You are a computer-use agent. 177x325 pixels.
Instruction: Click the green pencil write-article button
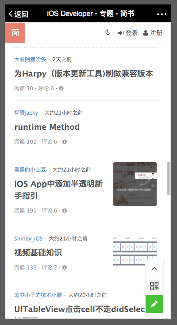(154, 304)
